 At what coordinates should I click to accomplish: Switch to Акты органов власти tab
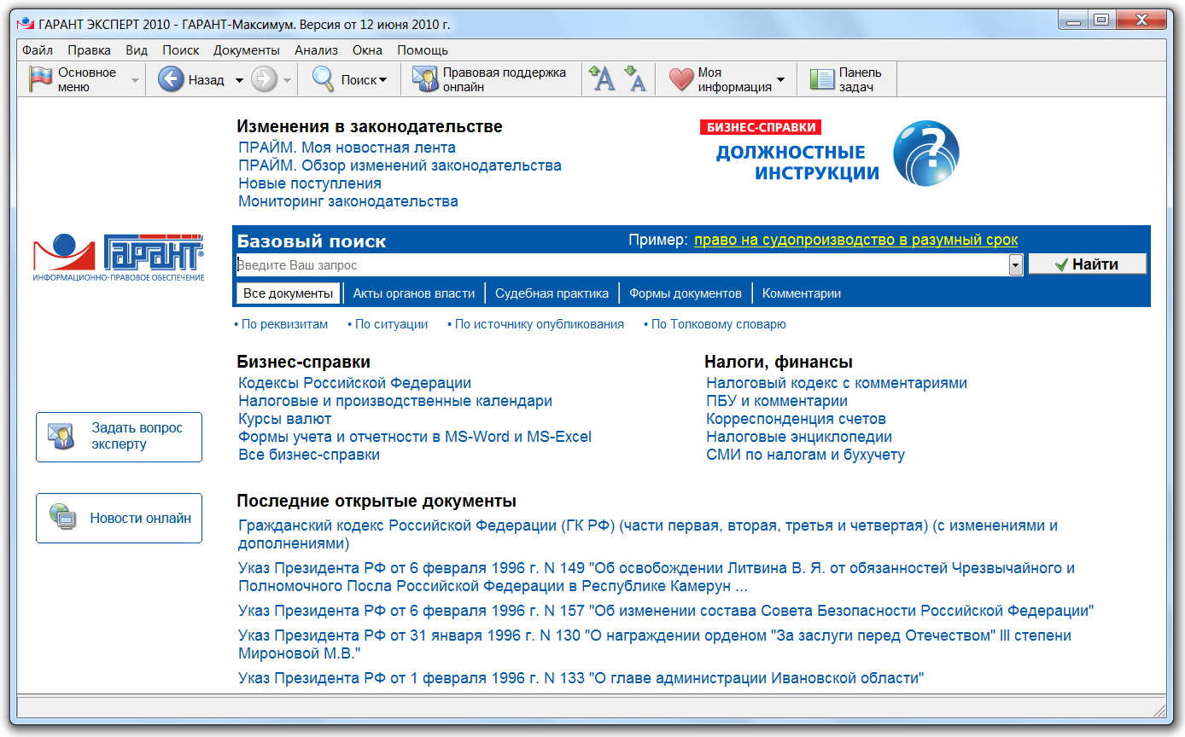coord(414,293)
